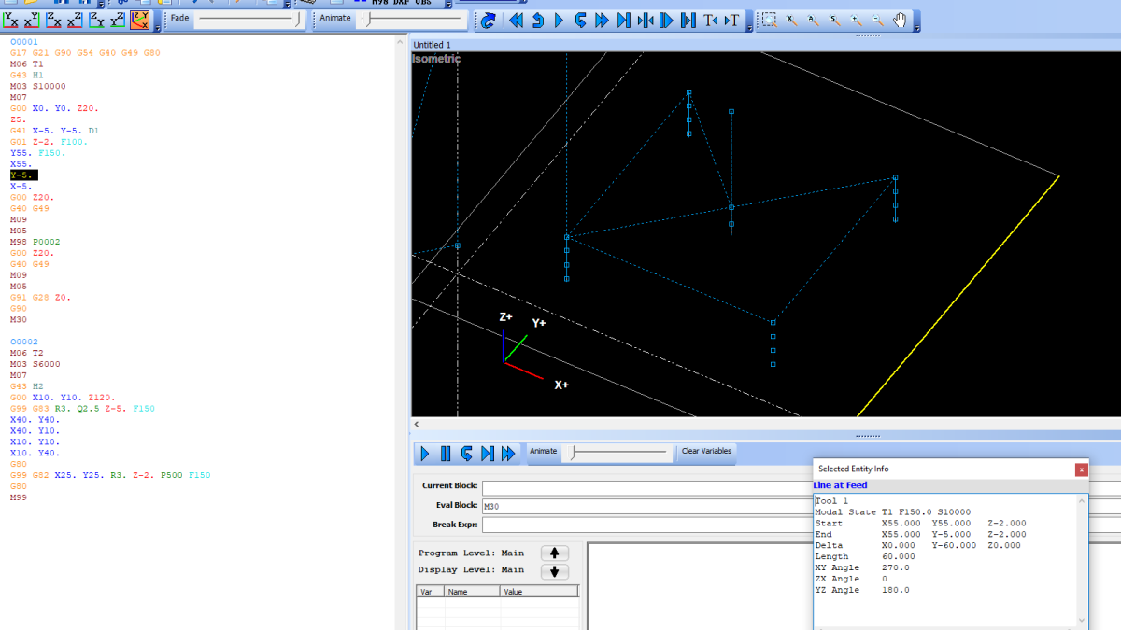Image resolution: width=1121 pixels, height=630 pixels.
Task: Click the lower panel play-to-bar button
Action: [487, 454]
